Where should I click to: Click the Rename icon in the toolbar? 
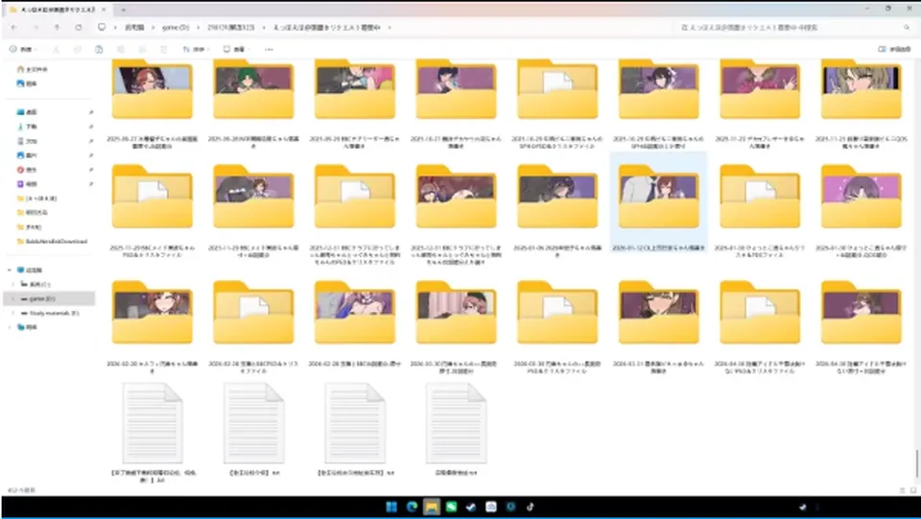click(121, 49)
